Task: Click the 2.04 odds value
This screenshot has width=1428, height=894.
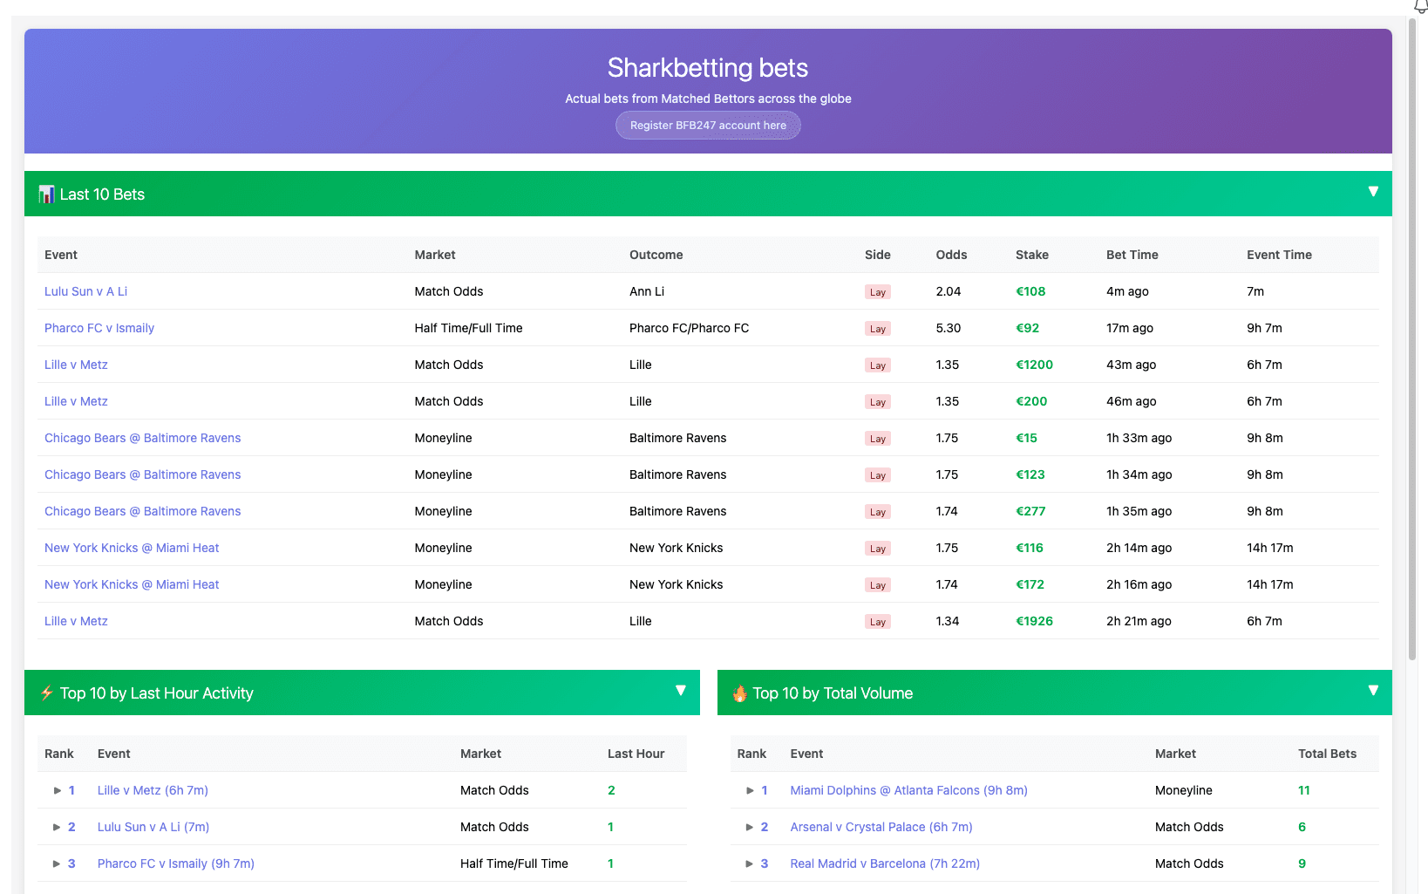Action: pyautogui.click(x=948, y=291)
